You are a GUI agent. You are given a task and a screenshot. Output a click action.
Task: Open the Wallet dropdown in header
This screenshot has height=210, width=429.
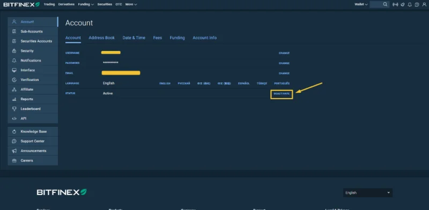tap(361, 4)
